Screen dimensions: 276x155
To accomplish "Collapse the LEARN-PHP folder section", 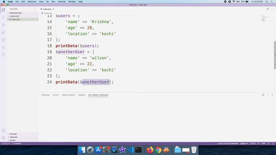I will click(x=14, y=16).
